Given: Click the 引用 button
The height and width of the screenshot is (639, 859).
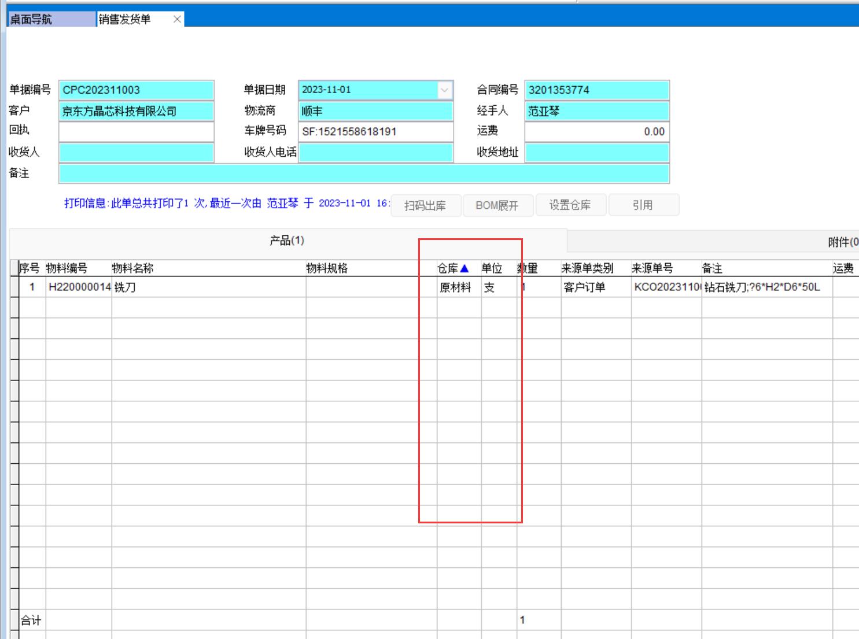Looking at the screenshot, I should (642, 206).
